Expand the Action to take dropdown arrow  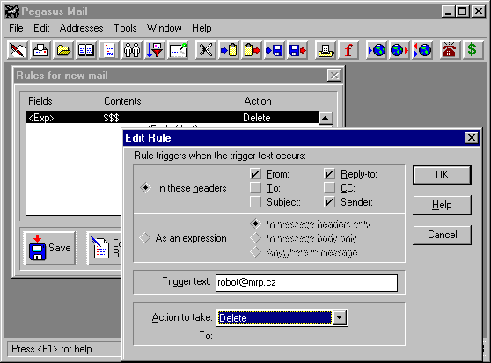click(340, 318)
